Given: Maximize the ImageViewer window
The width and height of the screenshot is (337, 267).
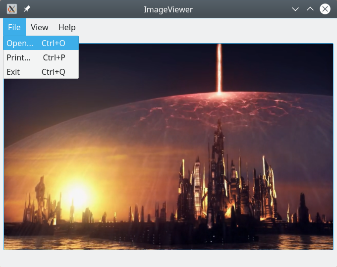Looking at the screenshot, I should 310,9.
